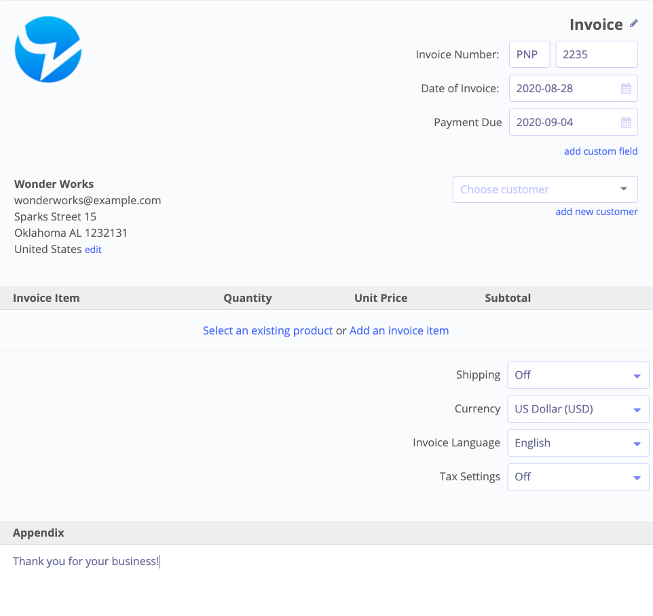Click the invoice number field showing 2235
Viewport: 653px width, 616px height.
(596, 54)
